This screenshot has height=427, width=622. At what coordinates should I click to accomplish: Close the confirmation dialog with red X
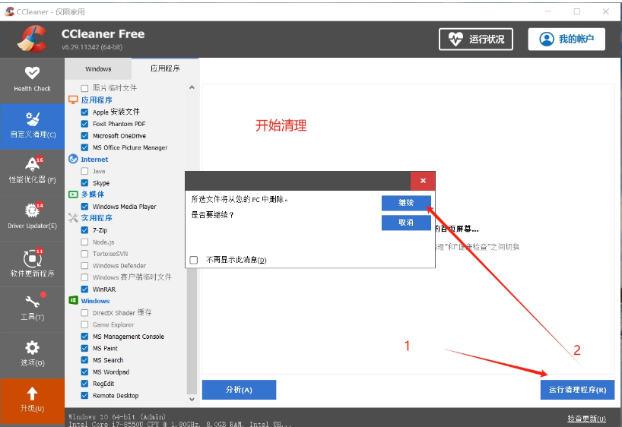[x=422, y=181]
